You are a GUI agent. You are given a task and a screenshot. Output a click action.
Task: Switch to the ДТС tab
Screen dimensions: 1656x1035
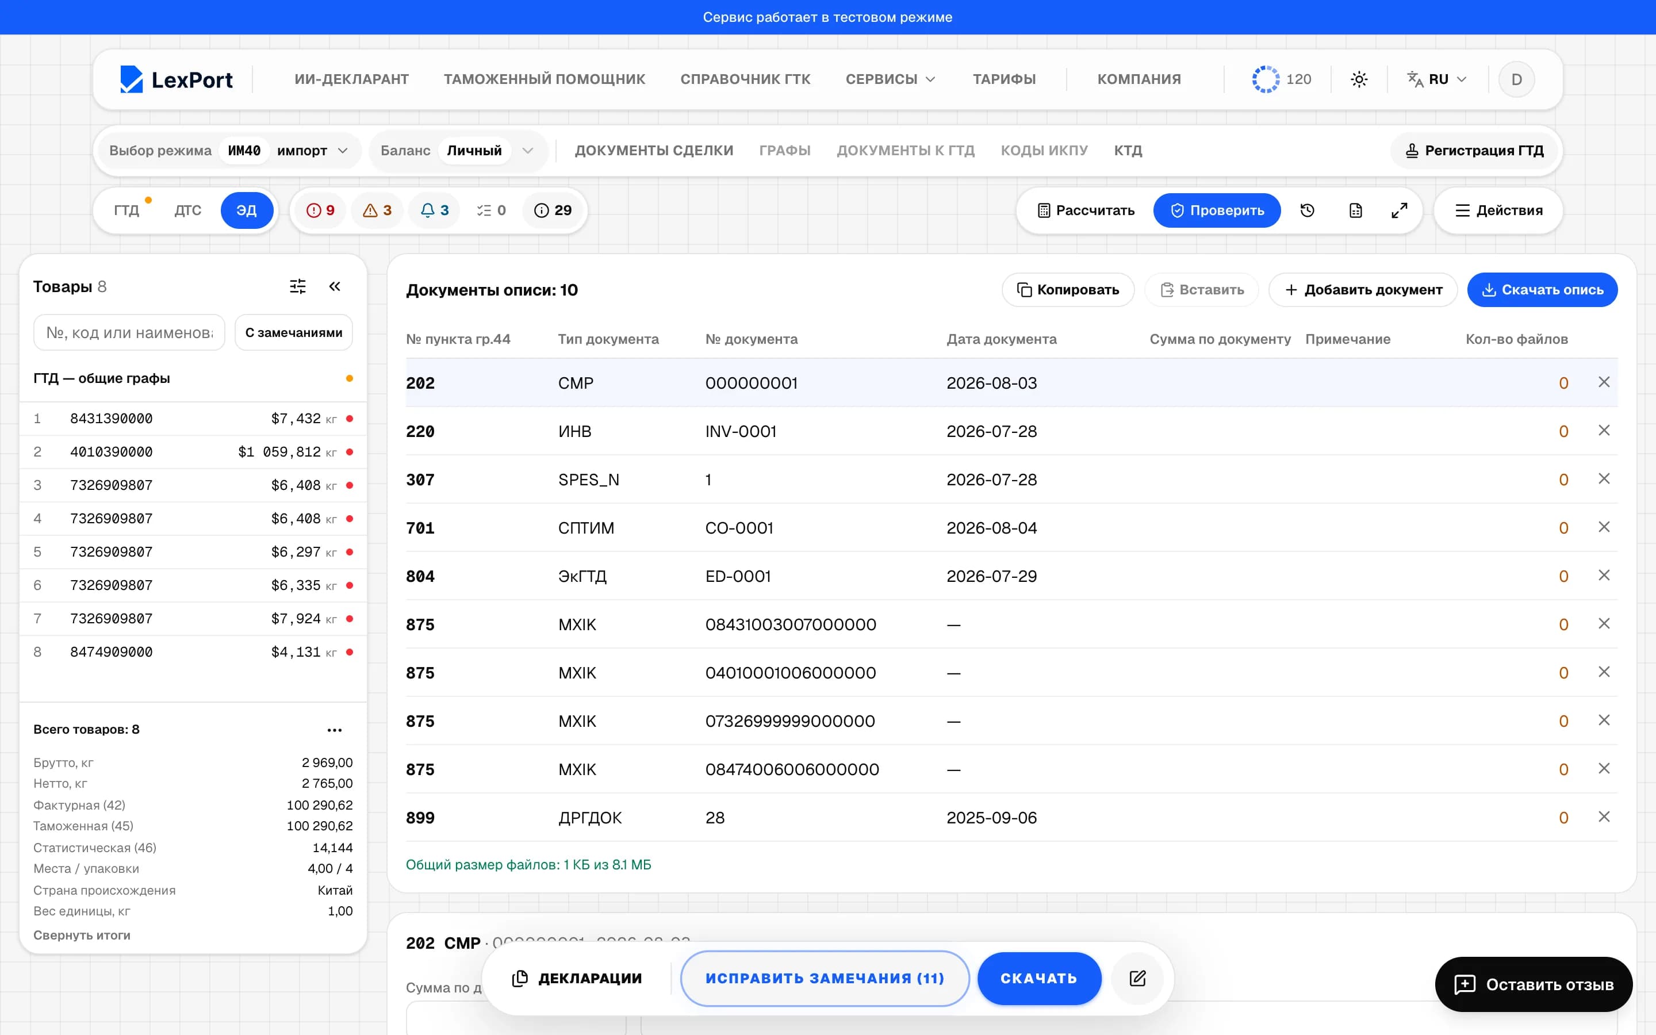187,210
